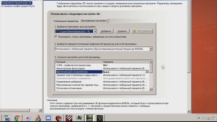The width and height of the screenshot is (217, 122).
Task: Click the volume speaker tray icon
Action: click(203, 118)
